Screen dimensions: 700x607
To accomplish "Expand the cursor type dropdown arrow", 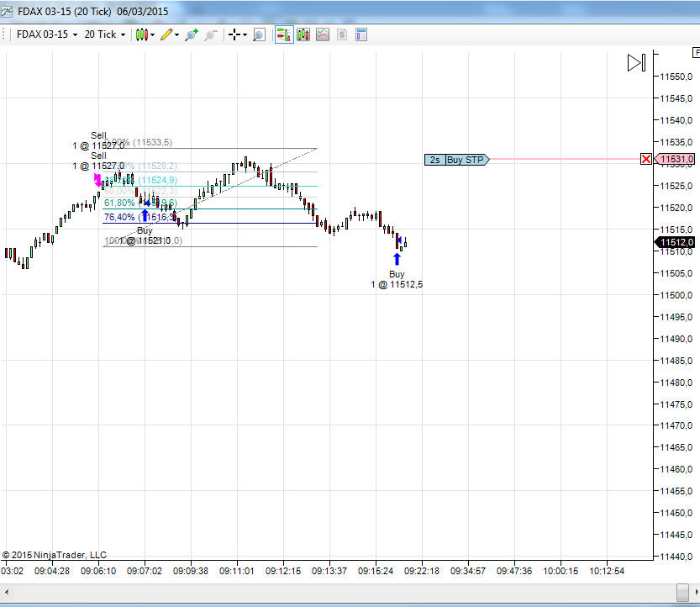I will tap(245, 34).
